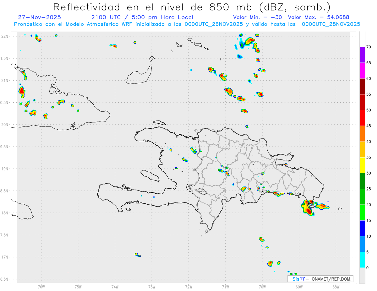Click the '18N' latitude label
Image resolution: width=377 pixels, height=291 pixels.
[x=5, y=213]
